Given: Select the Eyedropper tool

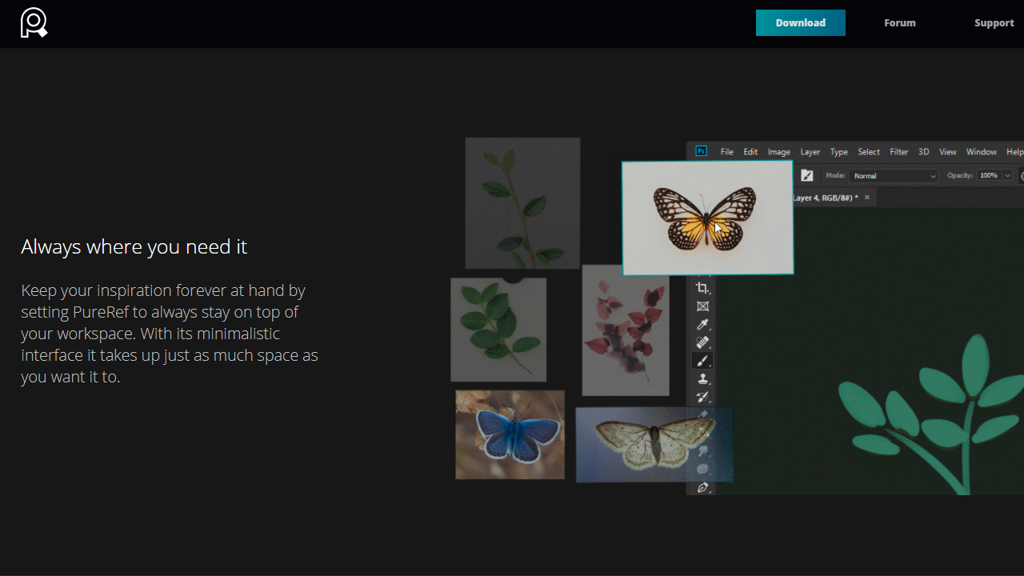Looking at the screenshot, I should 702,325.
